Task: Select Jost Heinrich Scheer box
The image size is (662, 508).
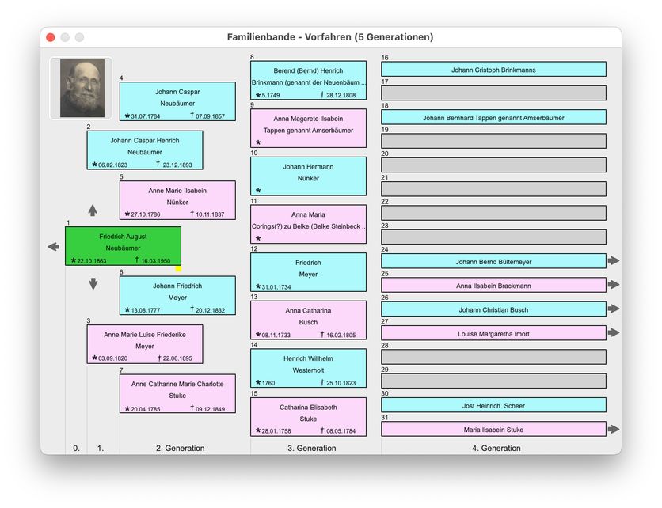Action: click(493, 405)
